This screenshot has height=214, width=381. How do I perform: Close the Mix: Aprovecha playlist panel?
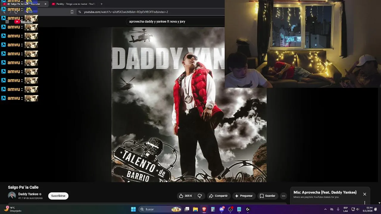pos(365,194)
